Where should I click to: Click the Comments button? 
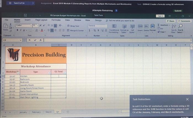click(x=184, y=21)
